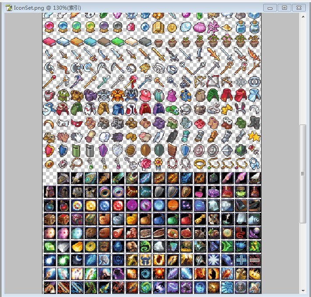The image size is (311, 297).
Task: Select the spiked mace weapon icon
Action: point(172,82)
